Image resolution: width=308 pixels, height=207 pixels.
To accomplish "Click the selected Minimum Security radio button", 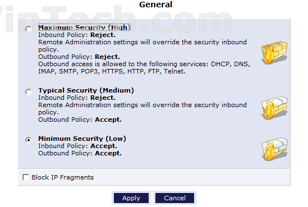I will [x=29, y=140].
